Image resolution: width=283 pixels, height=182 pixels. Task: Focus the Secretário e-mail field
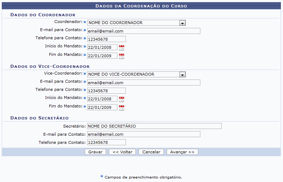[144, 134]
